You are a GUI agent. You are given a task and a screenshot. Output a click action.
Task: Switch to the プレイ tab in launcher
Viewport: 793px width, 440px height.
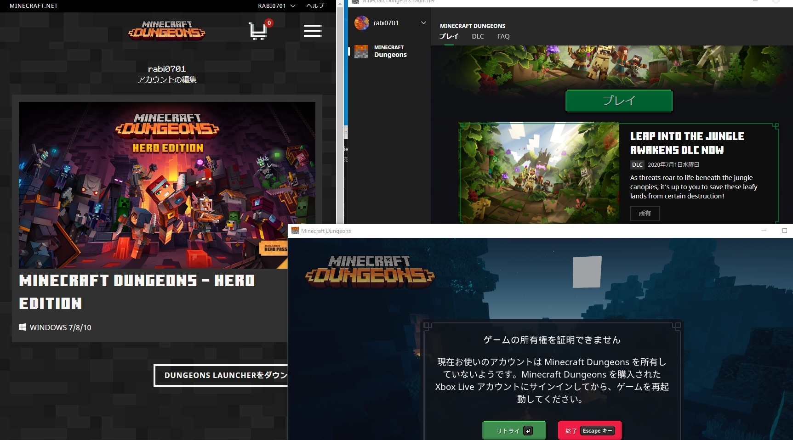click(x=449, y=36)
